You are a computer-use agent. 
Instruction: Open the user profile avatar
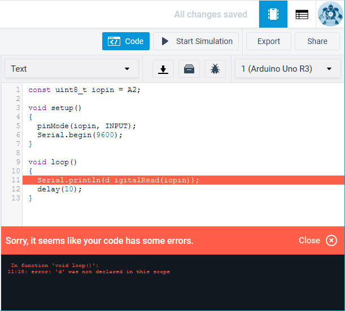point(330,14)
